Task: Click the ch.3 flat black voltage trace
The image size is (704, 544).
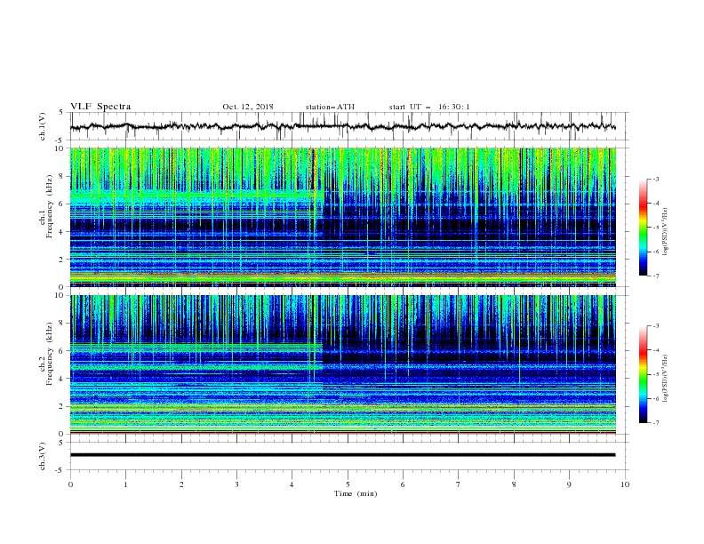Action: tap(342, 455)
